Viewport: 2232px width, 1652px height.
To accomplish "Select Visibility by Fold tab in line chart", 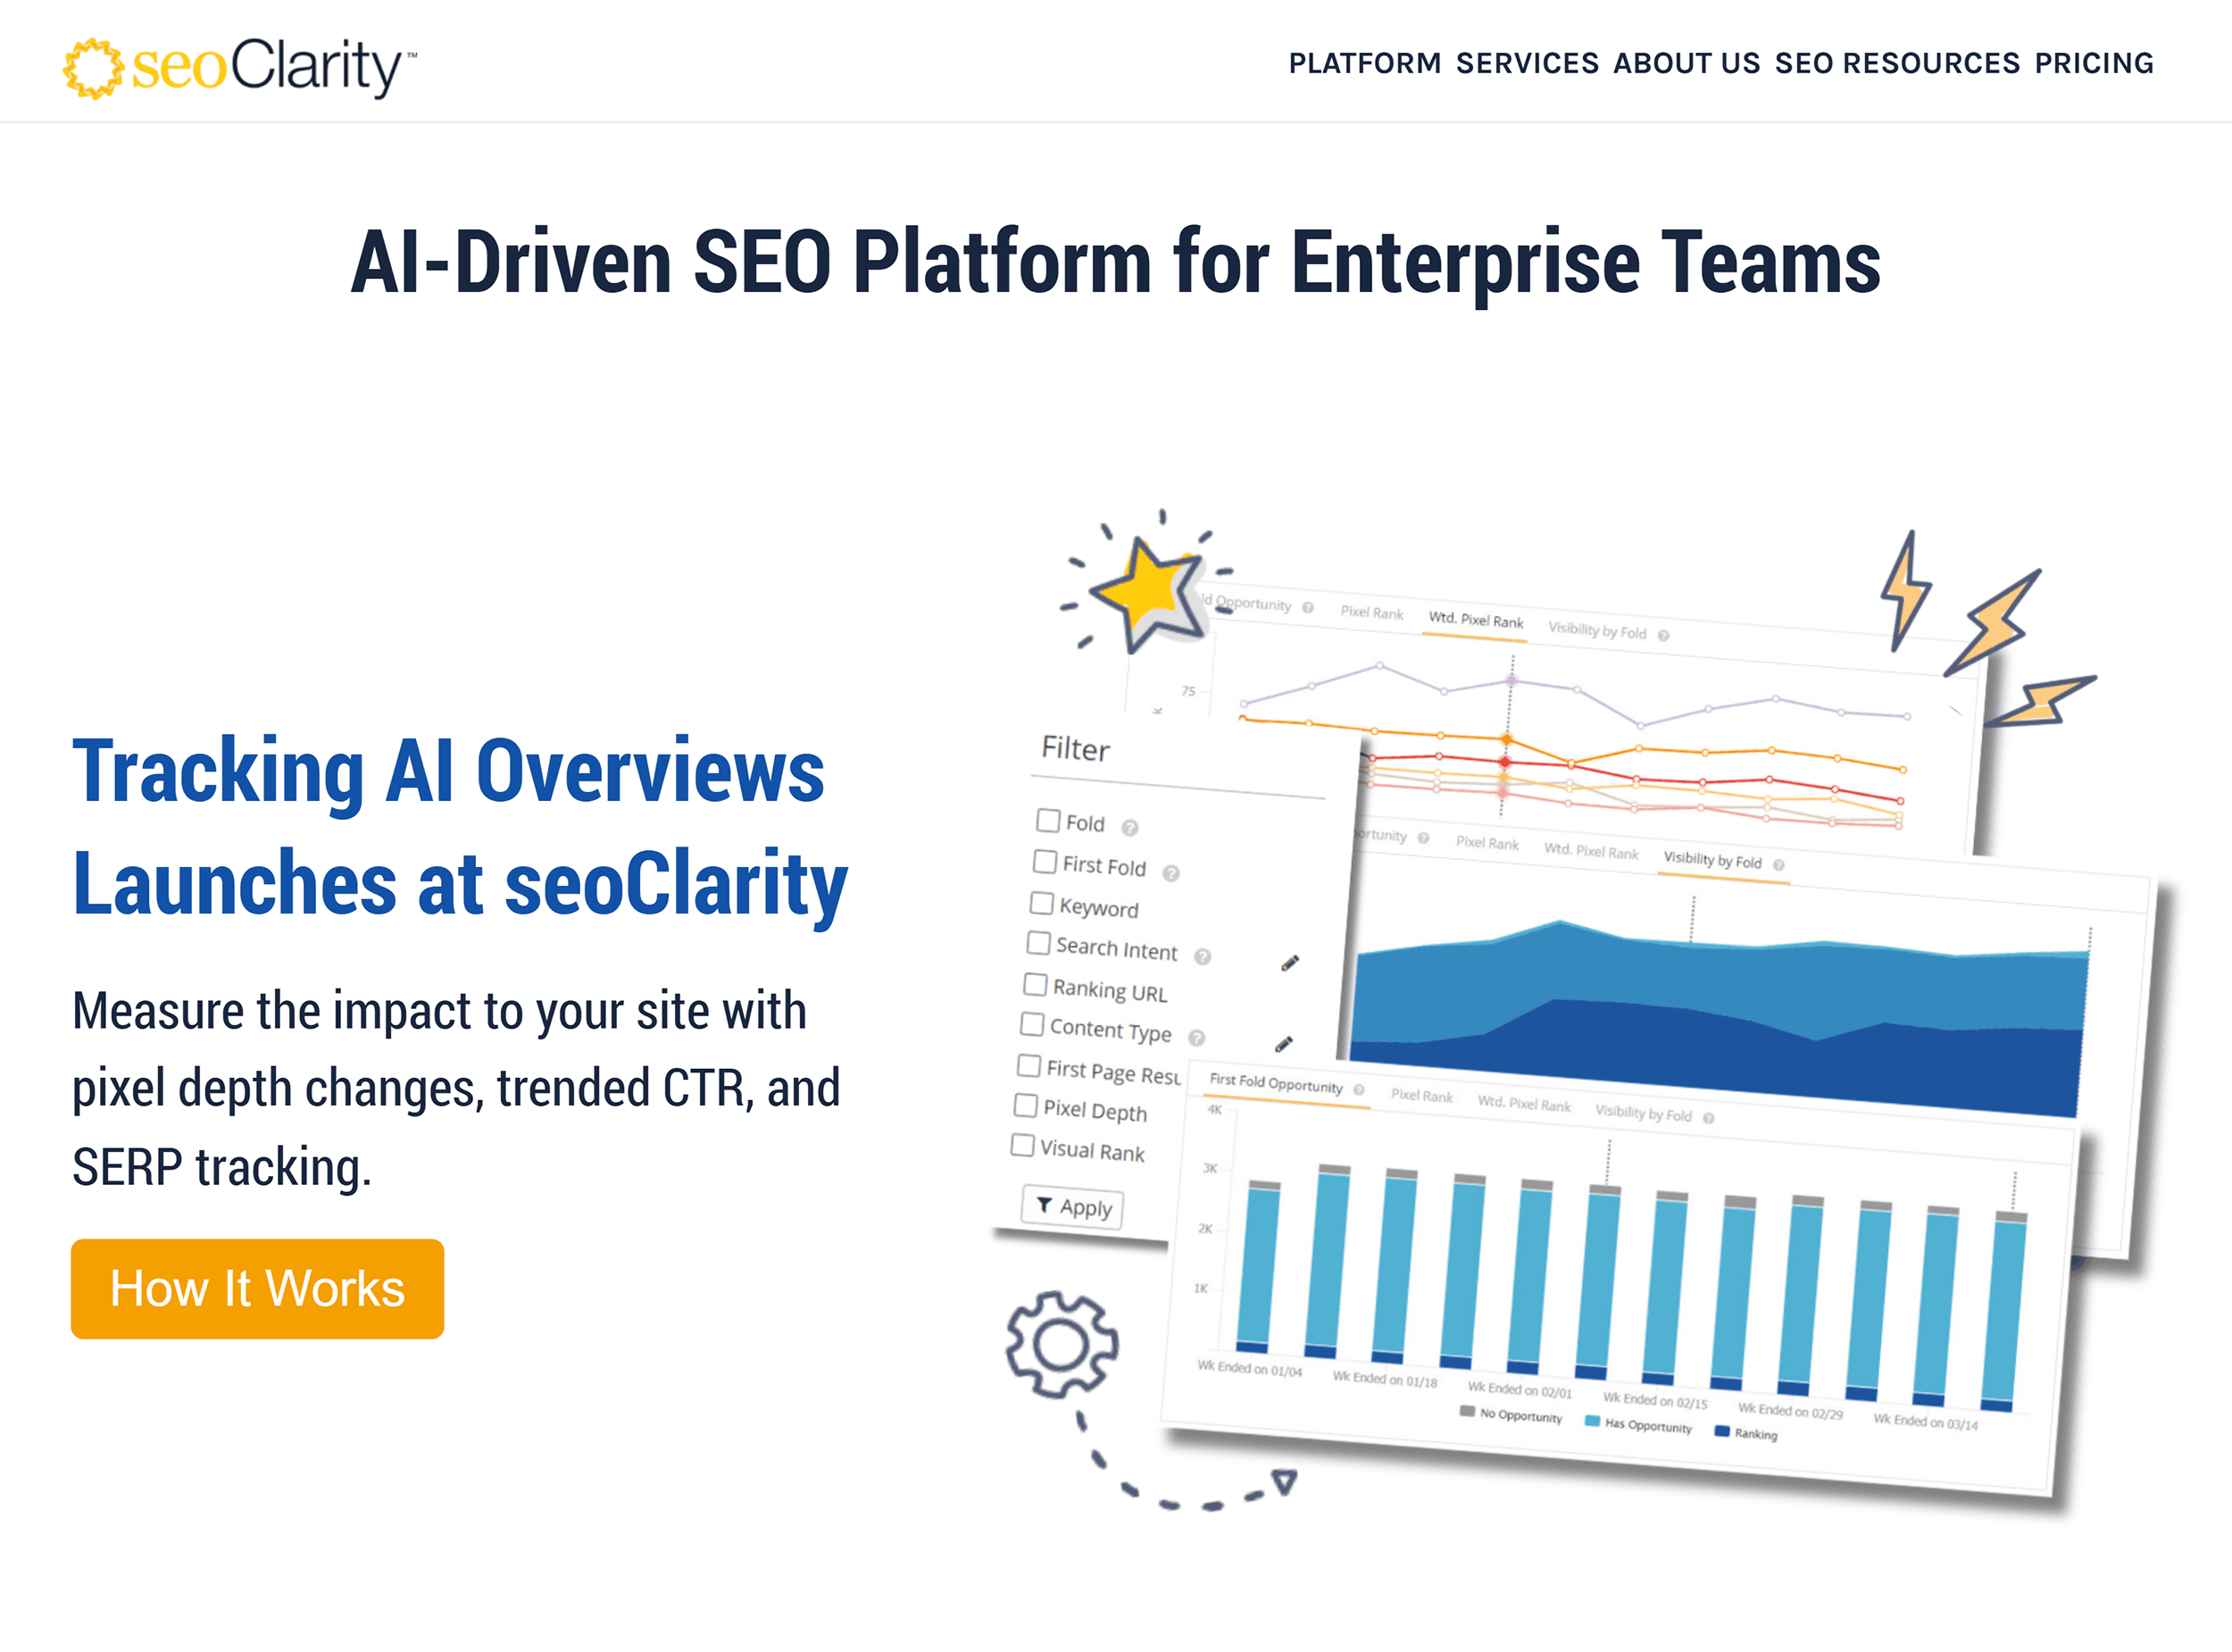I will (x=1597, y=630).
